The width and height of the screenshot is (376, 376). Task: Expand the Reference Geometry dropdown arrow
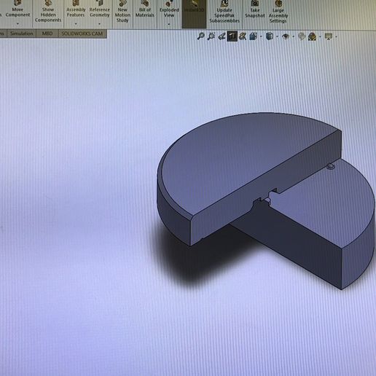tap(99, 24)
